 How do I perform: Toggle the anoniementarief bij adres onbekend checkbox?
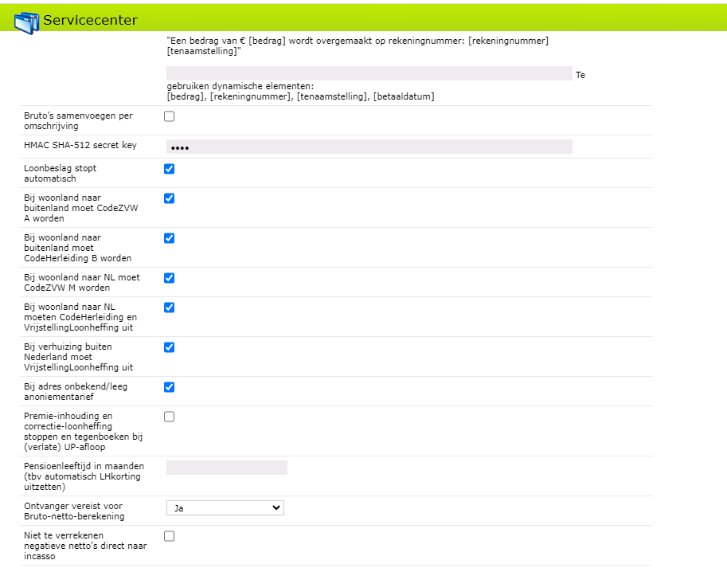169,387
